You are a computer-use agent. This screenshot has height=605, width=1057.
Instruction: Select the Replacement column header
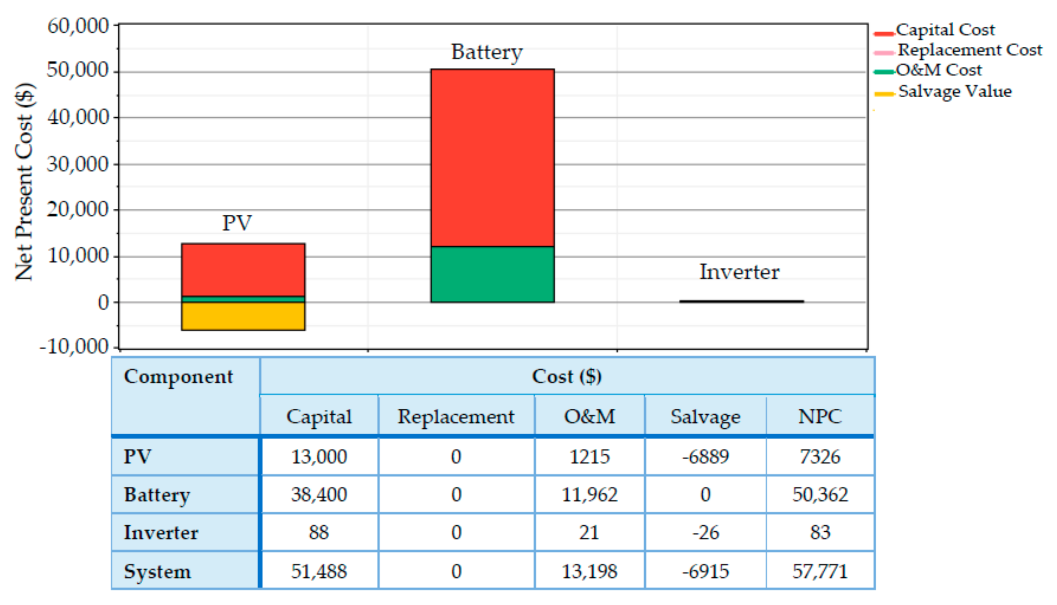[x=456, y=416]
